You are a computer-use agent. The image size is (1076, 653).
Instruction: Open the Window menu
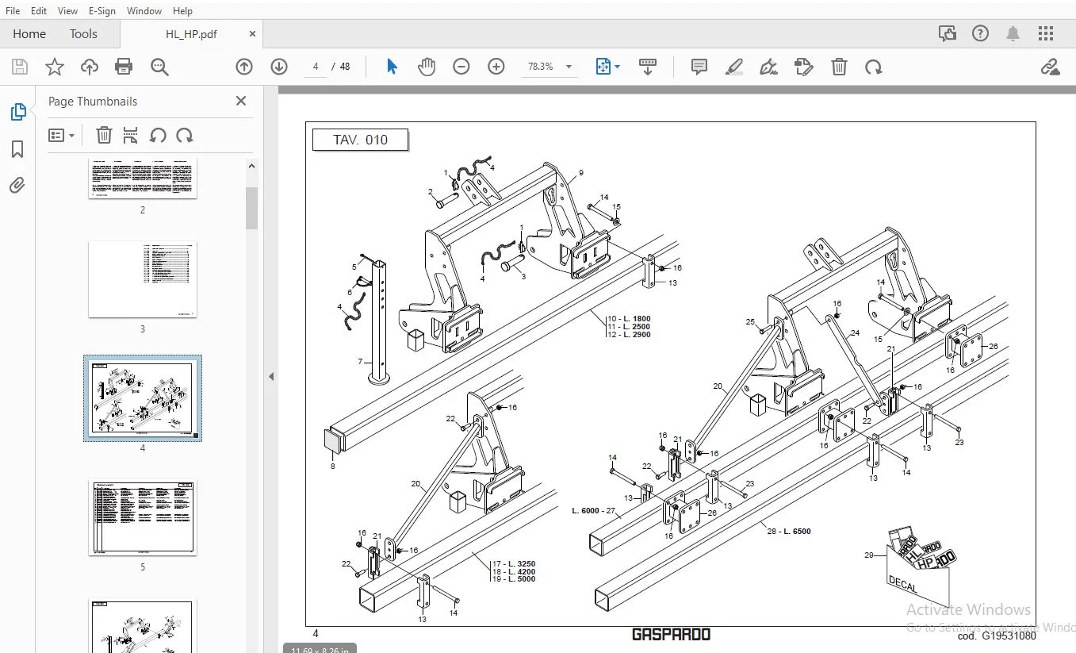tap(144, 11)
